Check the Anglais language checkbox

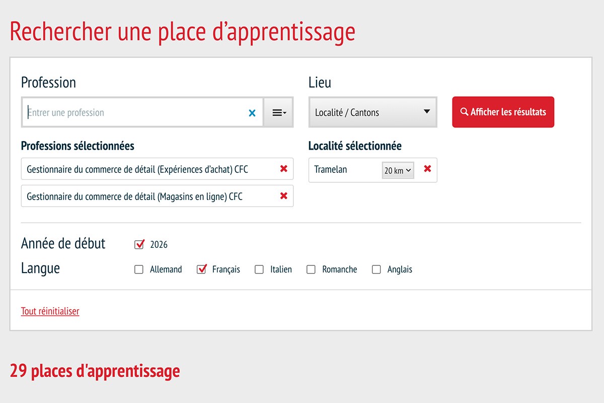[376, 270]
